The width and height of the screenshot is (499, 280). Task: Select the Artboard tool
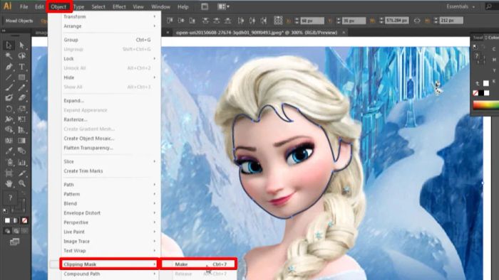coord(9,173)
